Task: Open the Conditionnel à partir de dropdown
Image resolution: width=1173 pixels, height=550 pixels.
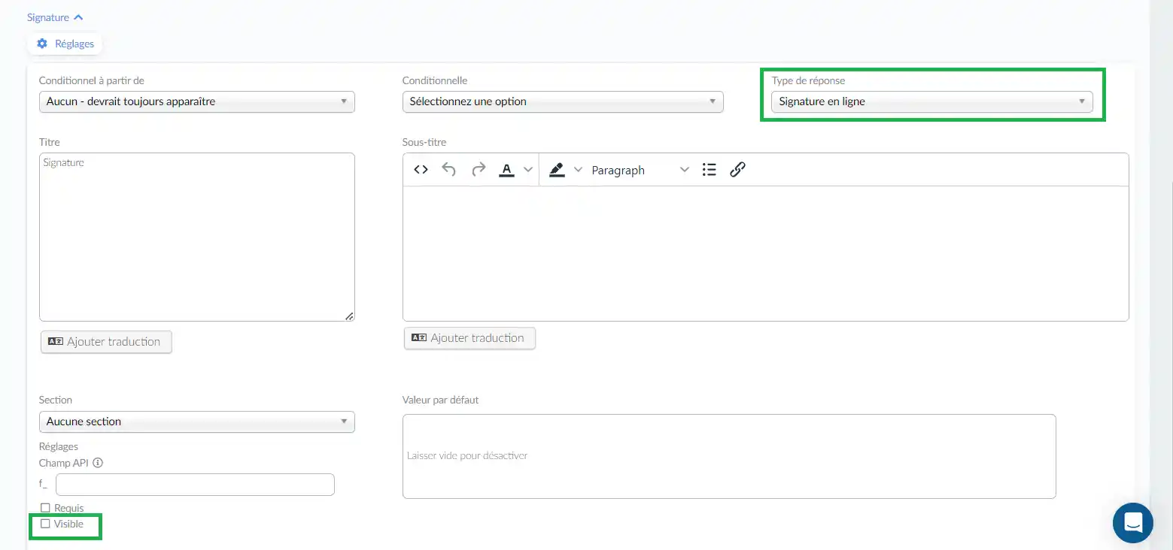Action: 197,101
